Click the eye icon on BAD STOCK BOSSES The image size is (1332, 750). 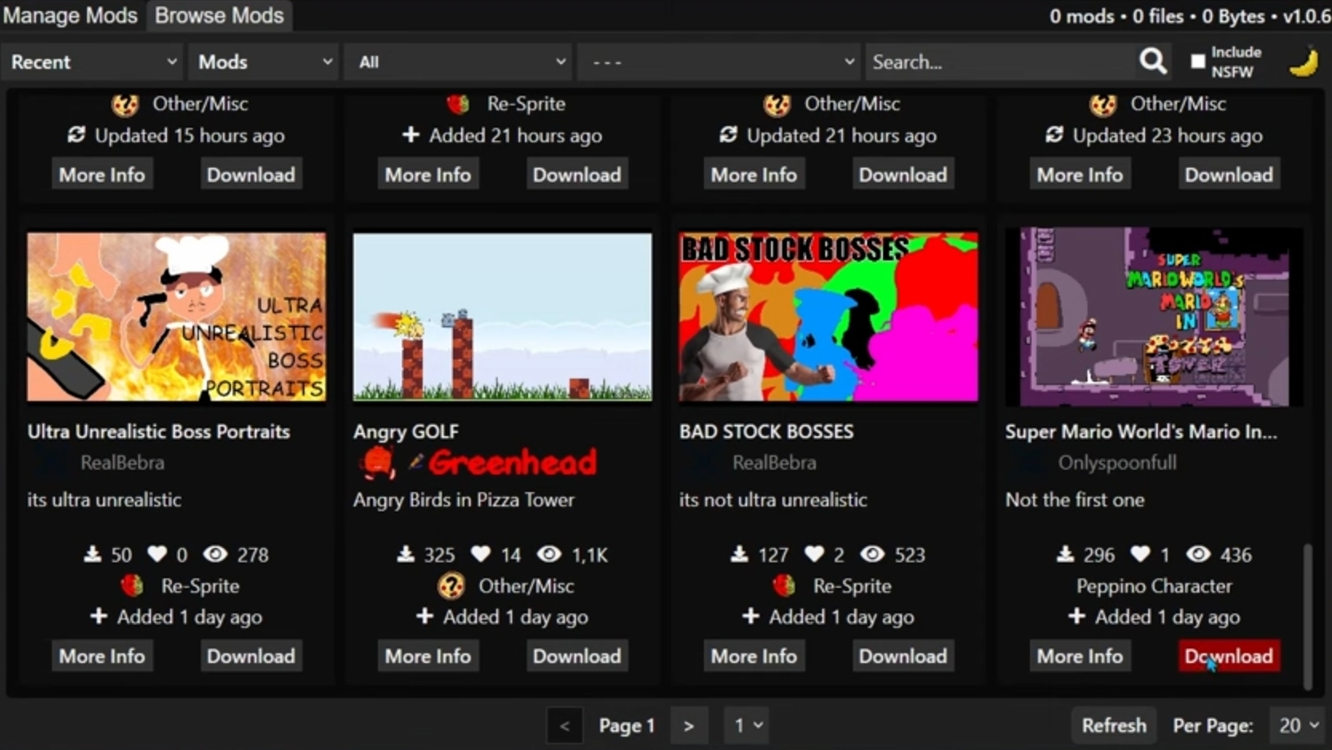click(873, 554)
